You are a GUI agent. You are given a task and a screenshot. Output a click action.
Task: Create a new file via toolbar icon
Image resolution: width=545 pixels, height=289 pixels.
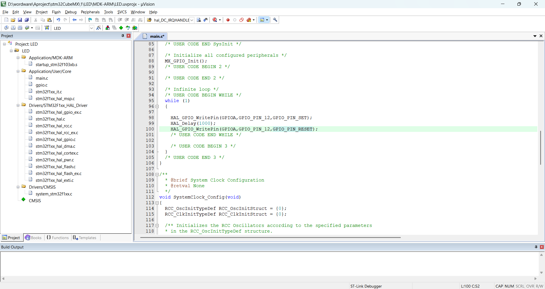(x=6, y=20)
